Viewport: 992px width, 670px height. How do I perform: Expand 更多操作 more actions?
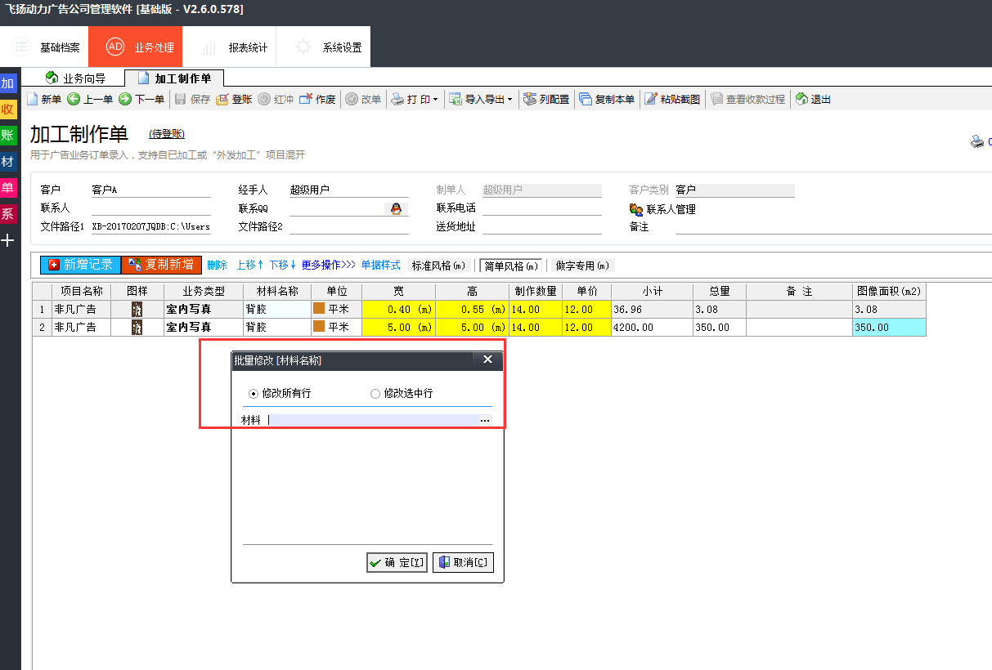329,266
